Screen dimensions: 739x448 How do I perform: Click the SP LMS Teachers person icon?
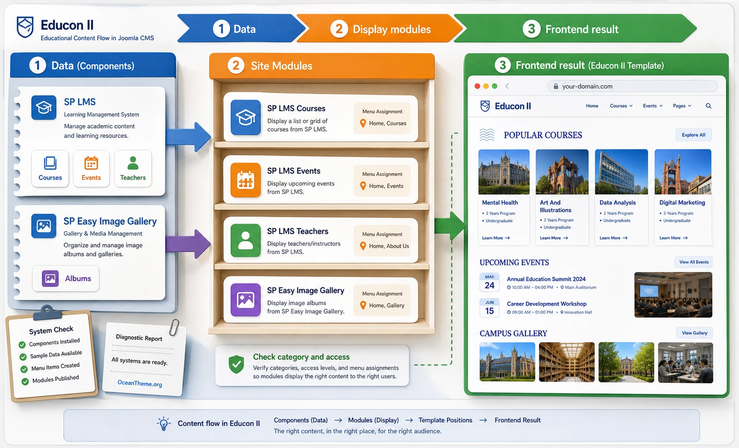tap(246, 240)
